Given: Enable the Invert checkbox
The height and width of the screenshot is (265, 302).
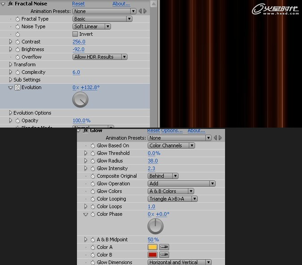Looking at the screenshot, I should pyautogui.click(x=75, y=34).
